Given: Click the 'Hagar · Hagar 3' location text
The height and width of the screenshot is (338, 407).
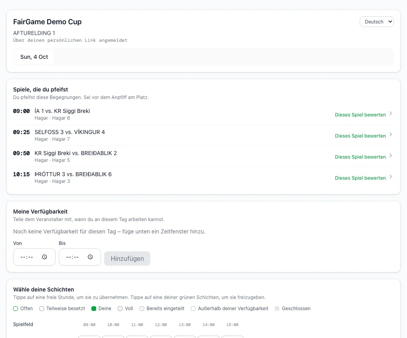Looking at the screenshot, I should coord(52,181).
